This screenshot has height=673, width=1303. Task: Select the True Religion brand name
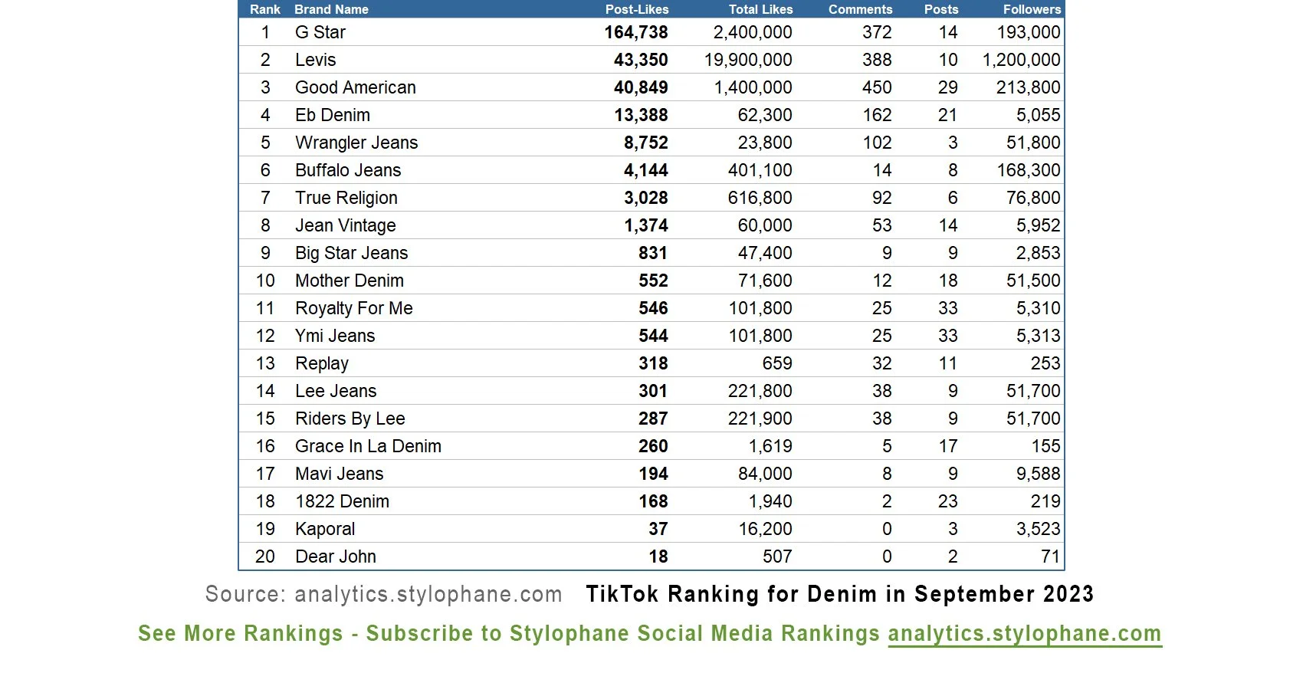tap(346, 198)
